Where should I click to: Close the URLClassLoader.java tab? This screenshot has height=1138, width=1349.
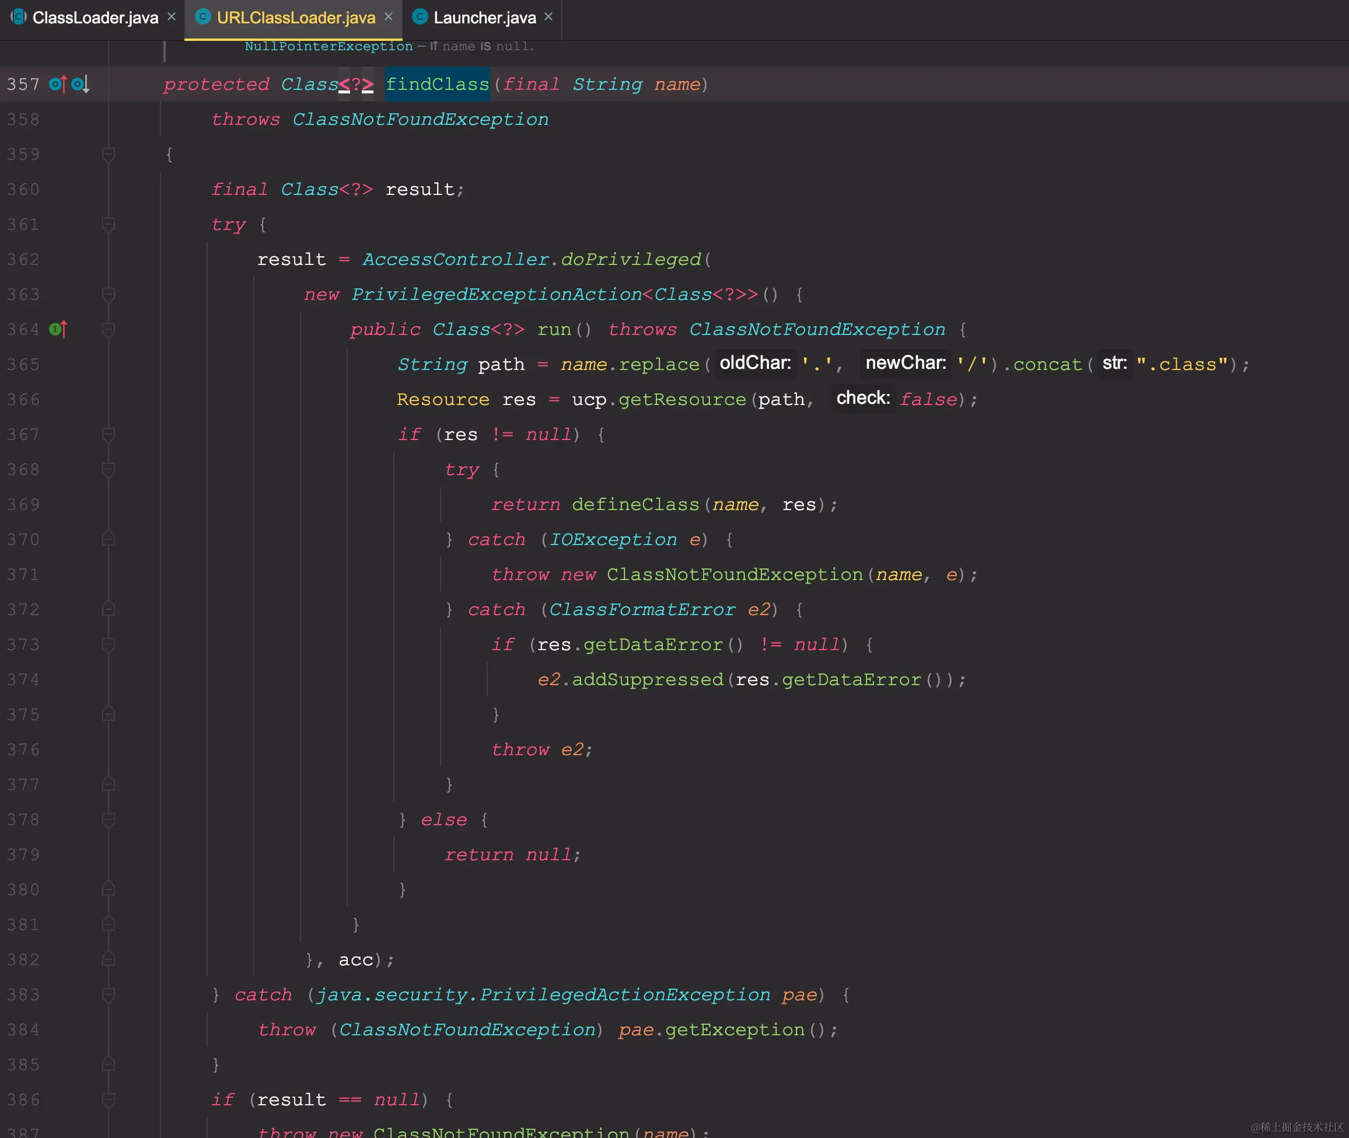(x=388, y=17)
